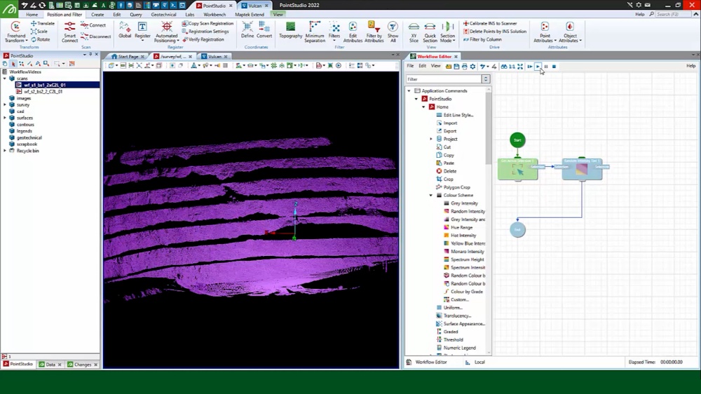This screenshot has width=701, height=394.
Task: Print the workflow
Action: [465, 66]
